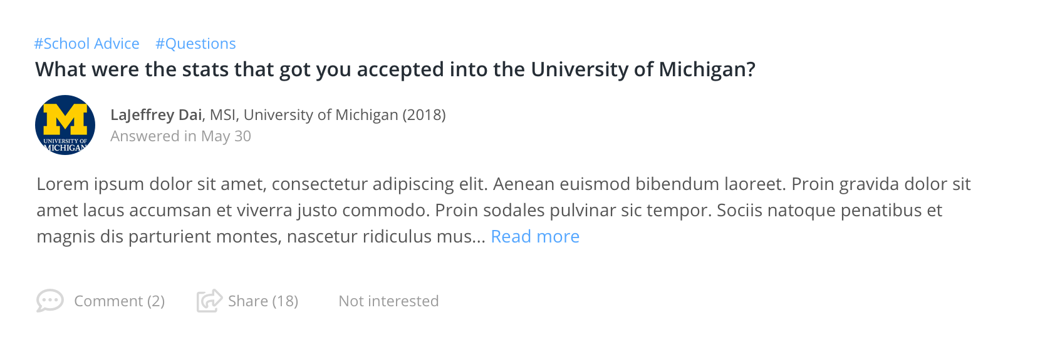The image size is (1045, 340).
Task: Open the Comment (2) label
Action: (x=119, y=301)
